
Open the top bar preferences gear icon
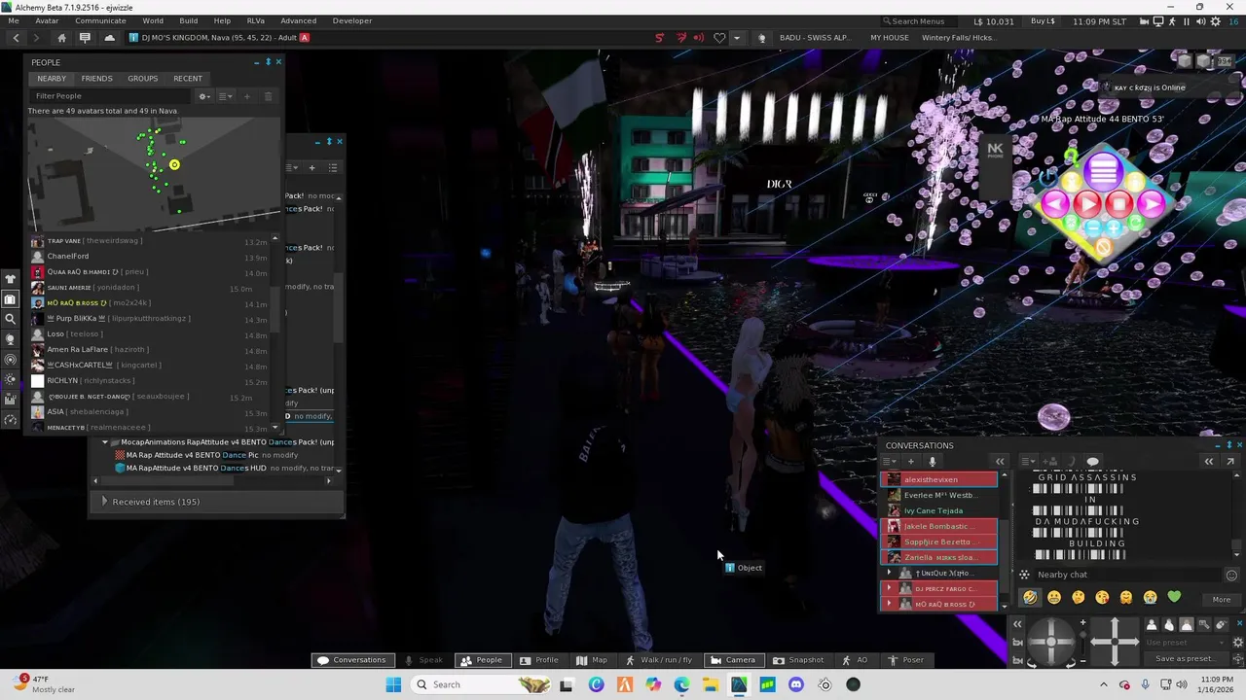[x=1215, y=21]
